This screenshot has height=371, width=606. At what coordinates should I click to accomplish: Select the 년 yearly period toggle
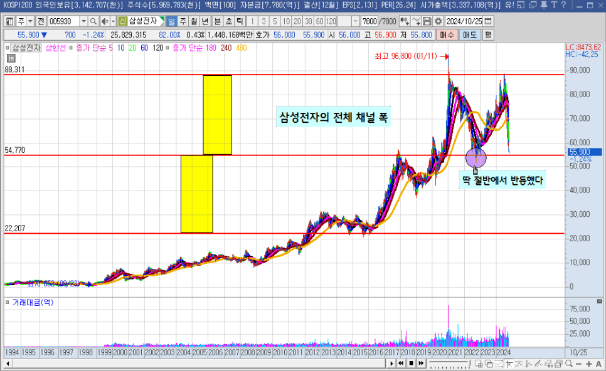pos(205,21)
